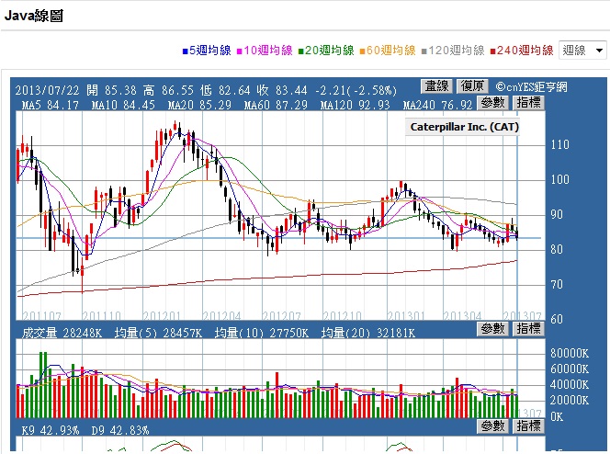
Task: Click the 240週均線 legend label
Action: pos(525,51)
